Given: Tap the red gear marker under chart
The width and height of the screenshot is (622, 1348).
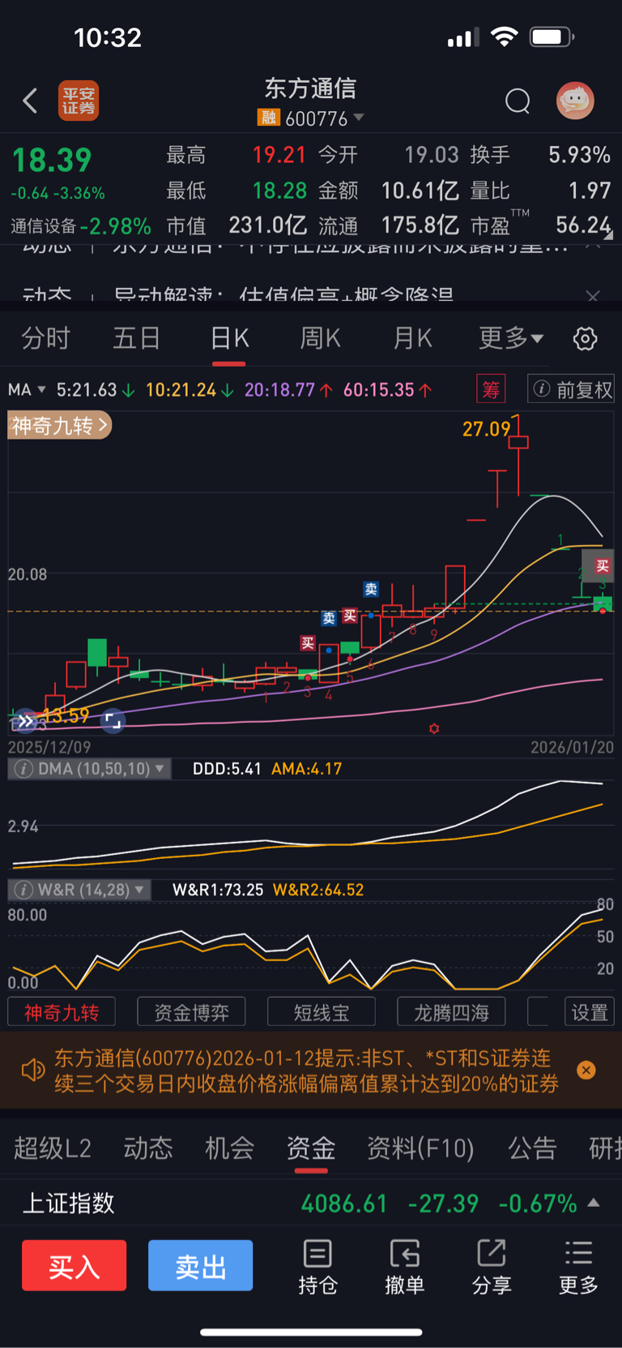Looking at the screenshot, I should [434, 729].
